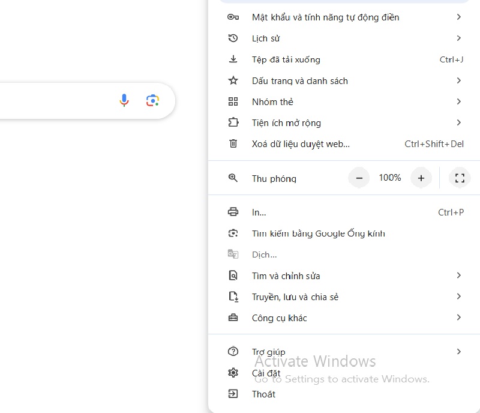
Task: Zoom in with the plus button
Action: pos(421,178)
